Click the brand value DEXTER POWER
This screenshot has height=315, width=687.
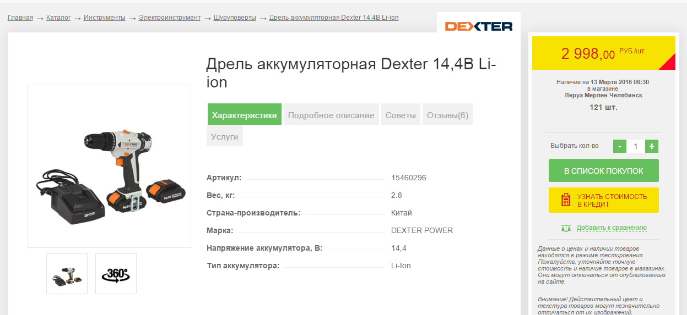[x=422, y=230]
